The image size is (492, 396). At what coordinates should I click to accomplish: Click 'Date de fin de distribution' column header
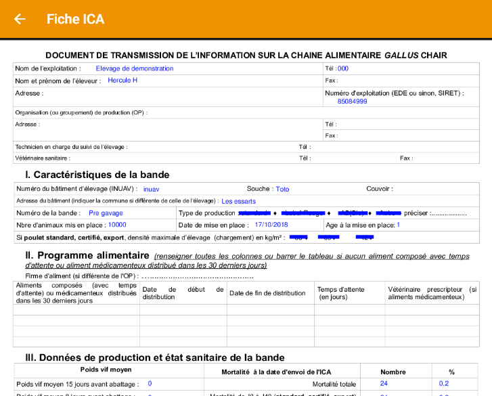(267, 293)
